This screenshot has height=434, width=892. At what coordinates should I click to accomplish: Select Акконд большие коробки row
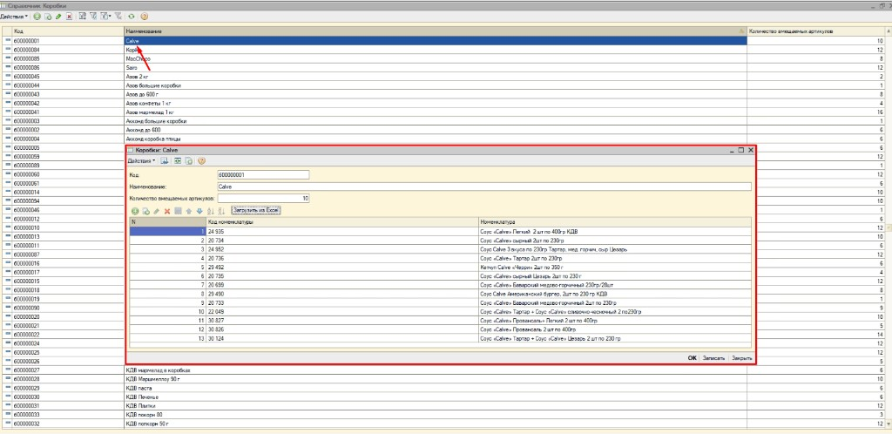(443, 121)
